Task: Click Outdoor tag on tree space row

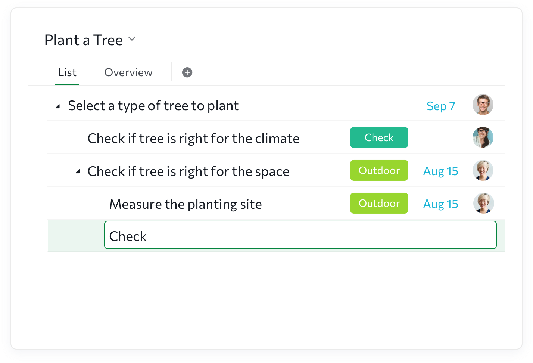Action: [x=379, y=170]
